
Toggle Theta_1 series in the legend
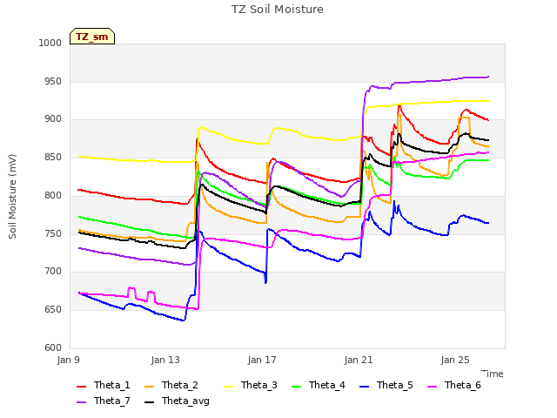point(104,385)
